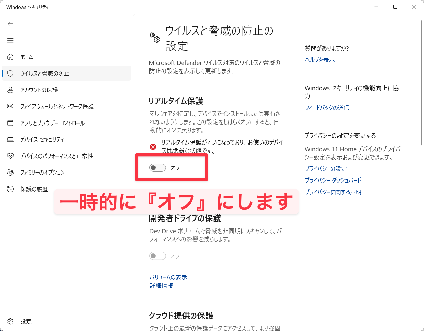Open the ヘルプを表示 link
The width and height of the screenshot is (424, 331).
point(319,60)
